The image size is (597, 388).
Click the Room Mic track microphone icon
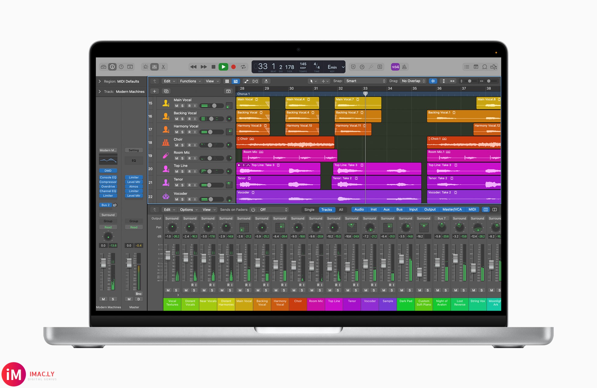(x=166, y=156)
